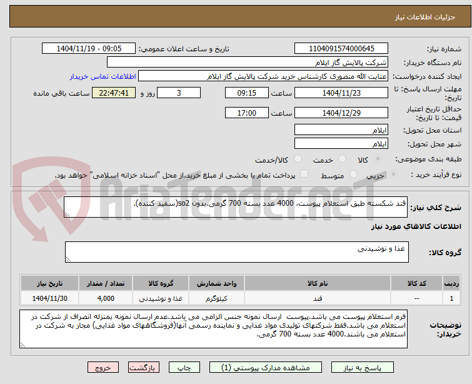Click the کیلوگرم unit cell

pos(217,298)
